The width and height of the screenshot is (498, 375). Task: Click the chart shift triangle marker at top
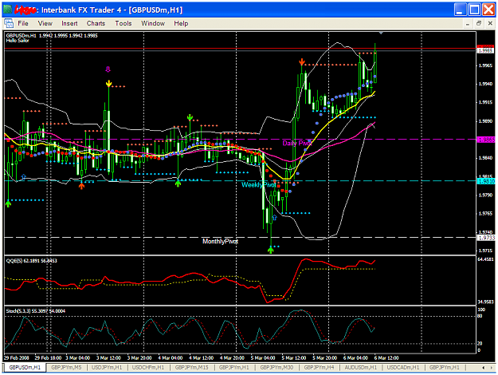[381, 33]
